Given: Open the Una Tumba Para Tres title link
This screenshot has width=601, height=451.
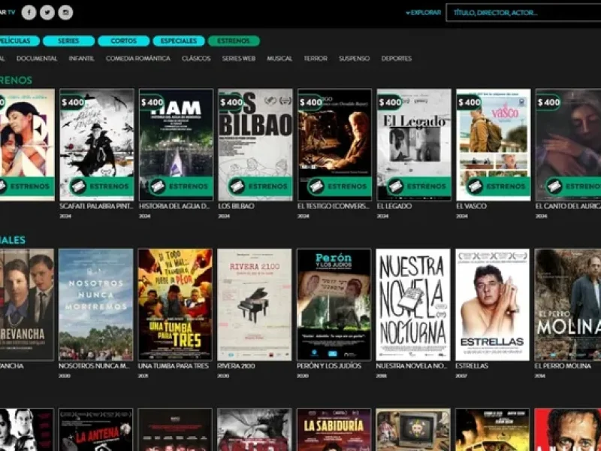Looking at the screenshot, I should pos(174,366).
